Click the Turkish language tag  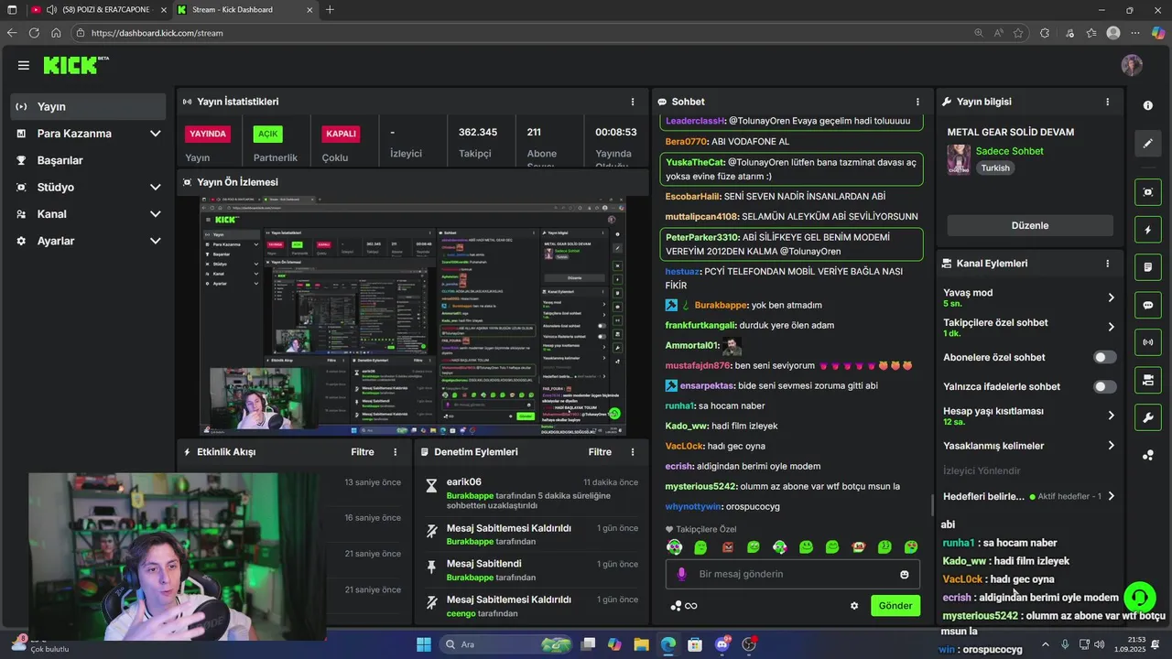[995, 168]
